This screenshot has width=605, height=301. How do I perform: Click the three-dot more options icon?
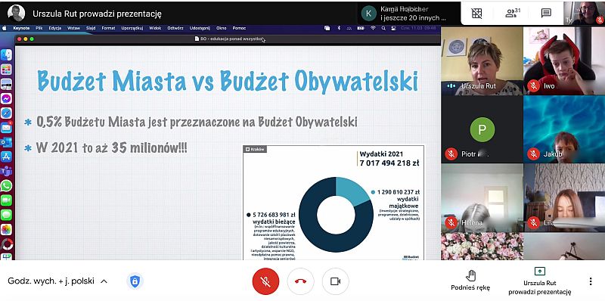click(591, 281)
